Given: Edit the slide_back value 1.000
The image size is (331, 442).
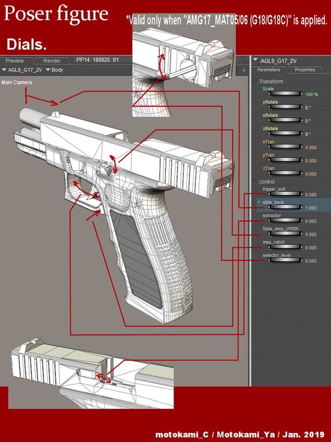Looking at the screenshot, I should (311, 208).
